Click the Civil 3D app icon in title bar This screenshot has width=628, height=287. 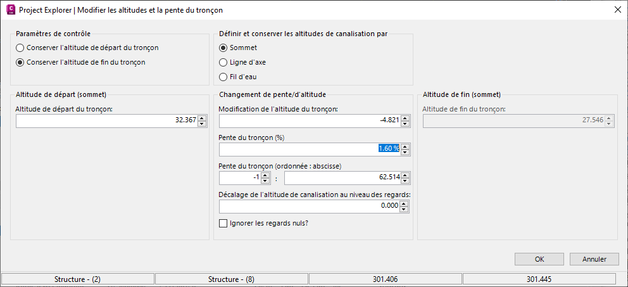pos(9,10)
